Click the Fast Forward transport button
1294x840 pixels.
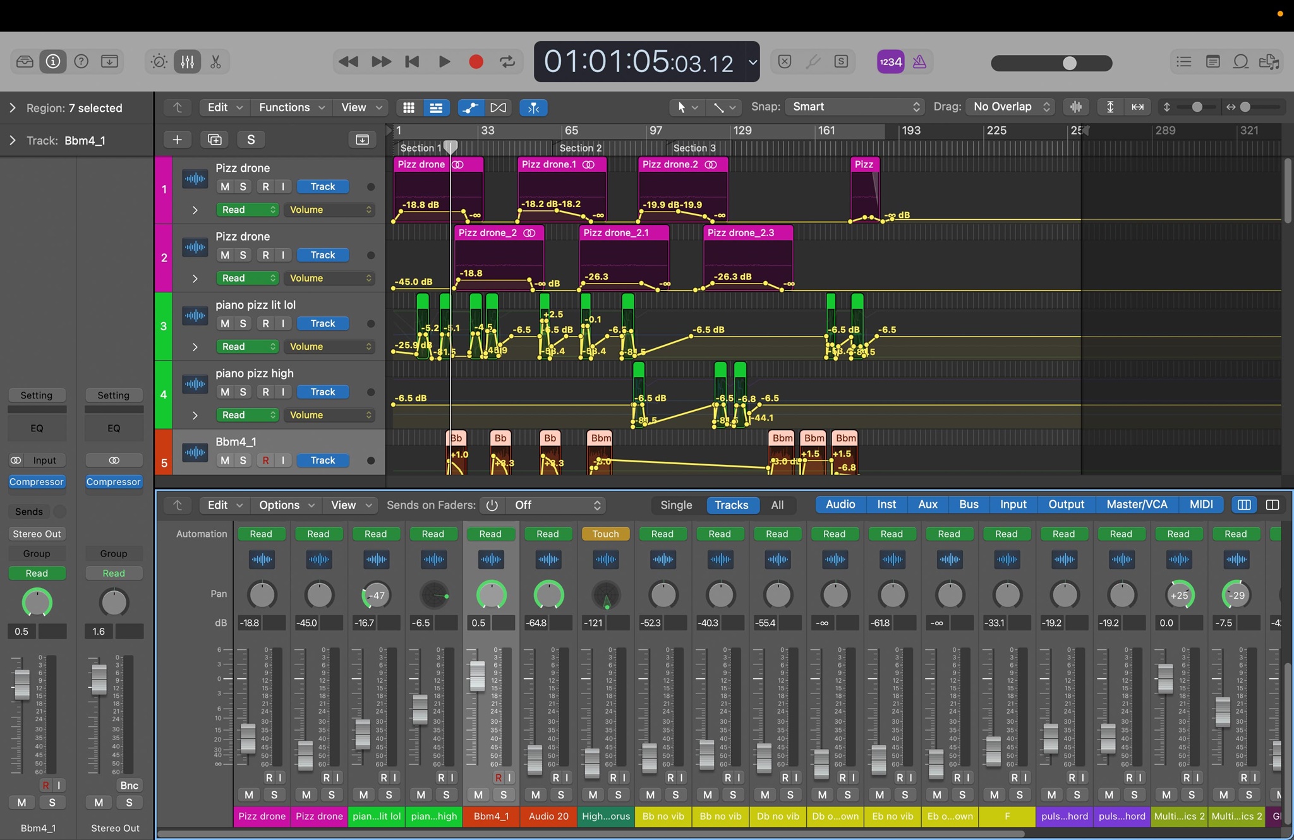pyautogui.click(x=381, y=61)
